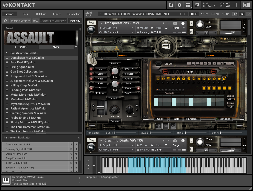253x191 pixels.
Task: Open workspace layout icon in top bar
Action: click(188, 5)
